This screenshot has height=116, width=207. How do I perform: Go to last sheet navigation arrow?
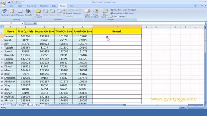coord(7,105)
